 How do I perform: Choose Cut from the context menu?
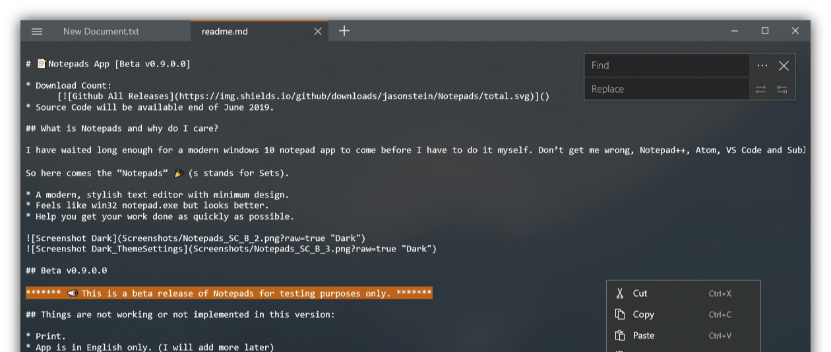coord(683,293)
